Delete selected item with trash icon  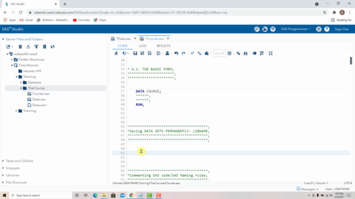pos(20,46)
